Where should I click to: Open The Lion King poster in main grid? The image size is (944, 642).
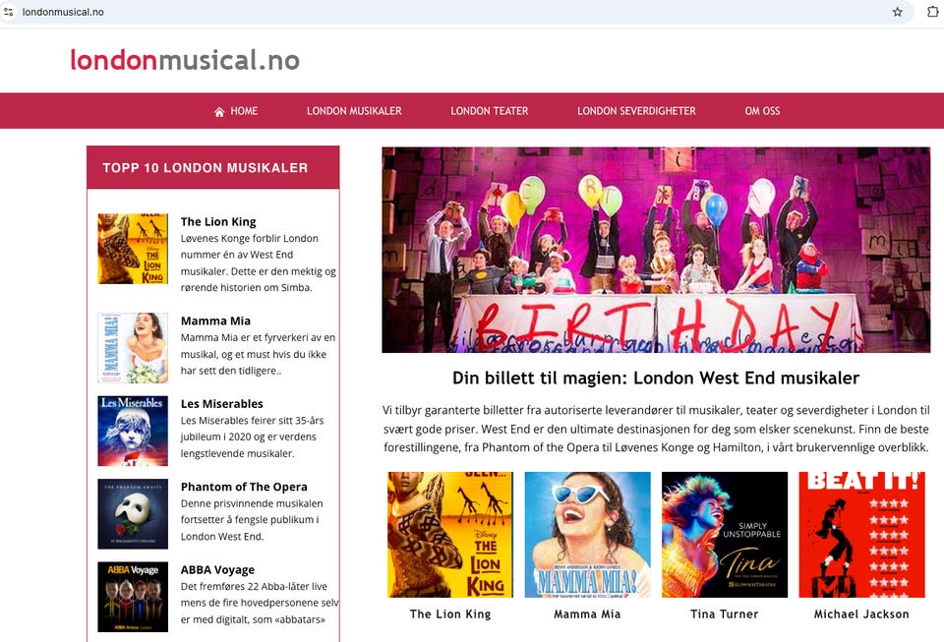450,535
